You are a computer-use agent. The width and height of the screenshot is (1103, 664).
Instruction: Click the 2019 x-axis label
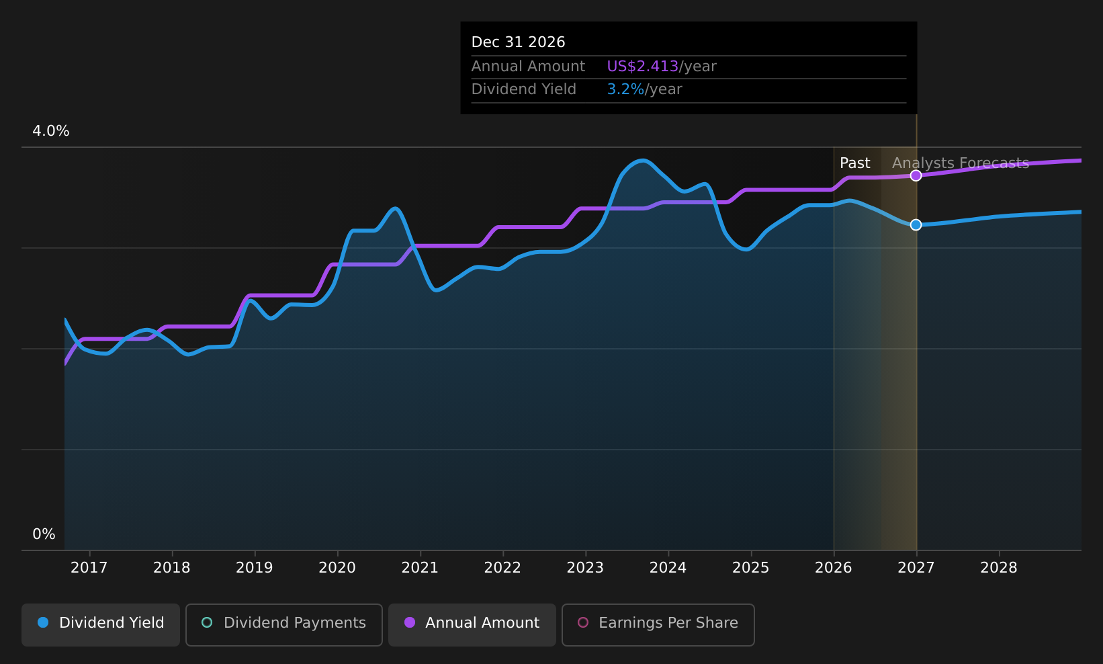255,568
